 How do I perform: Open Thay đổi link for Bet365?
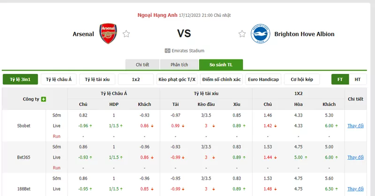(x=355, y=157)
